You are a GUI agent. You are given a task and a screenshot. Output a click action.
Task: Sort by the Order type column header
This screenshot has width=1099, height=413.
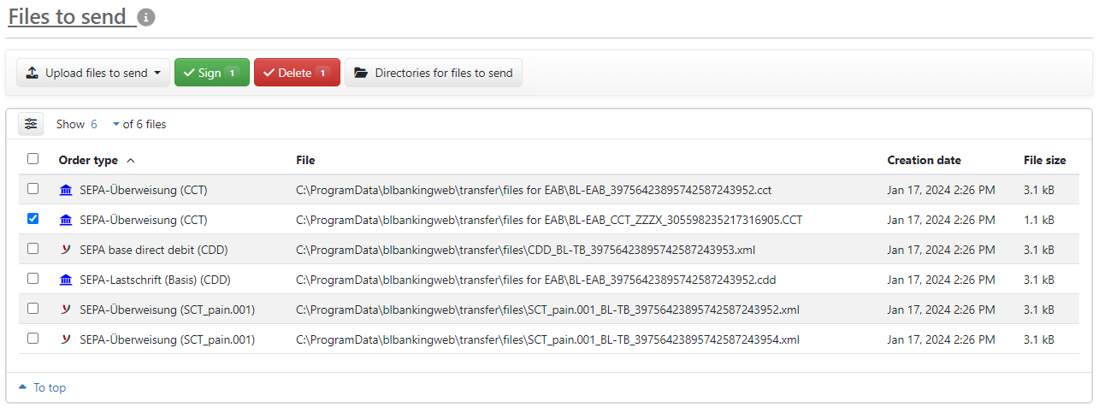88,160
